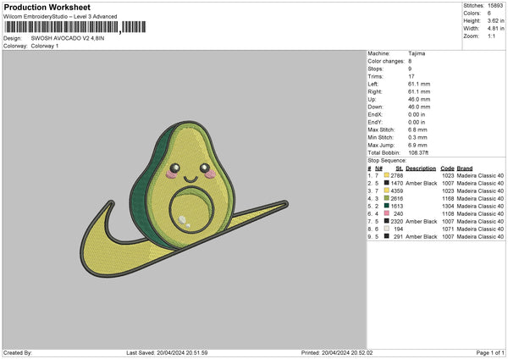Select "Wilcom EmbroideryStudio – Level 3 Advanced" text
The width and height of the screenshot is (508, 359).
click(x=60, y=17)
